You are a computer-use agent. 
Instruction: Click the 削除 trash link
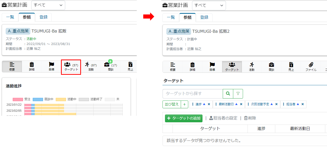click(250, 118)
